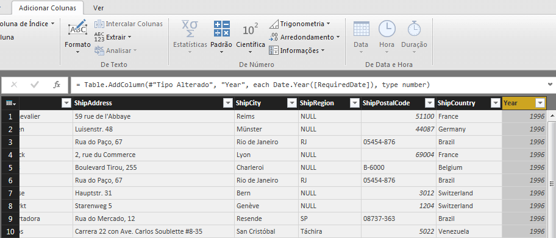Click the Hora clock icon
This screenshot has width=556, height=238.
(x=387, y=29)
